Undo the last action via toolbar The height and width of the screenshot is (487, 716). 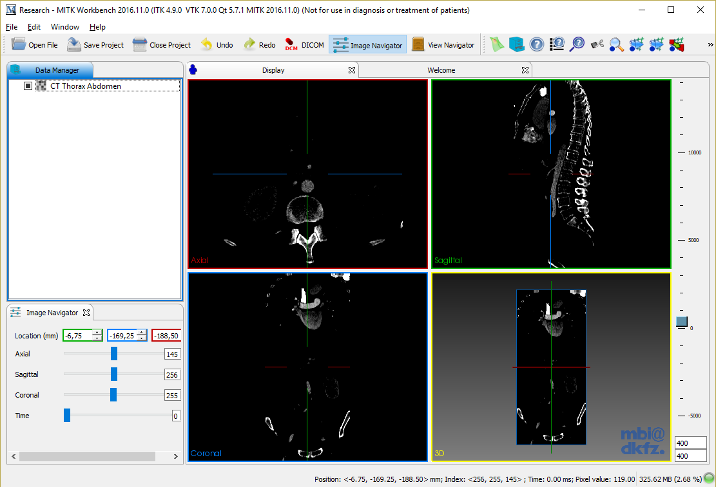tap(217, 44)
